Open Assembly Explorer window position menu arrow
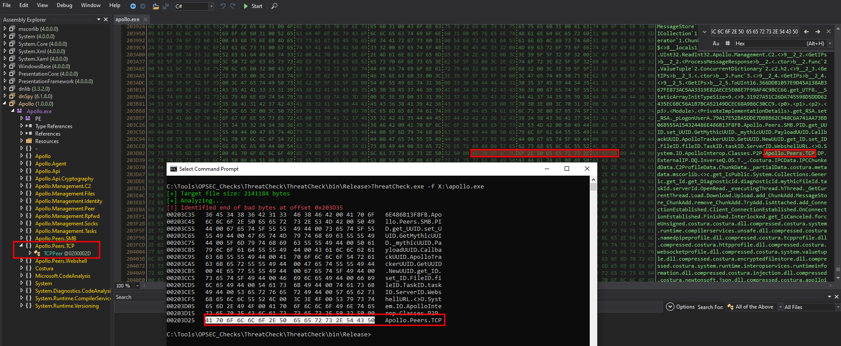The height and width of the screenshot is (346, 841). click(x=99, y=19)
